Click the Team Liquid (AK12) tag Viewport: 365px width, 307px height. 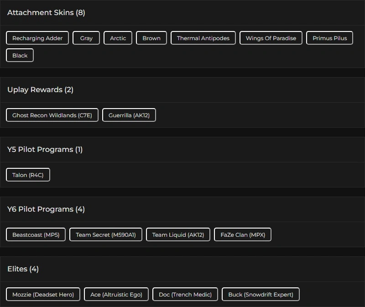tap(178, 234)
